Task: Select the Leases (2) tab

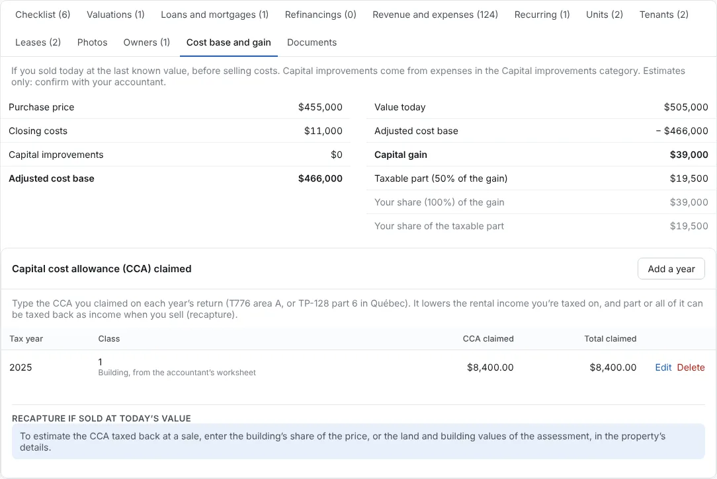Action: (x=38, y=42)
